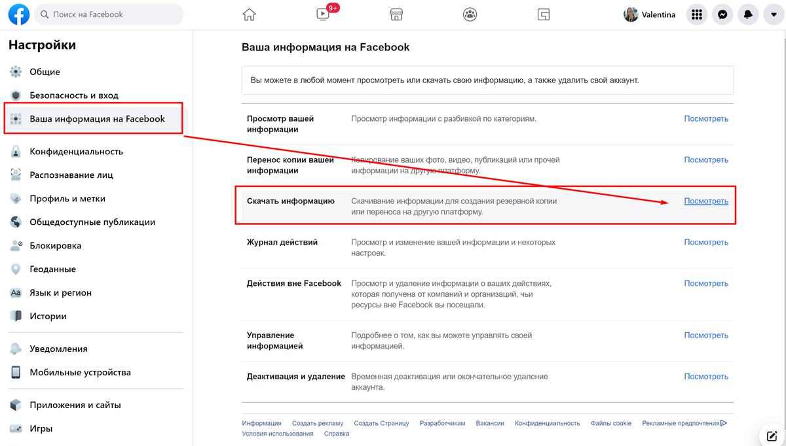Open the Вакансии footer link
Screen dimensions: 786x446
pos(490,423)
